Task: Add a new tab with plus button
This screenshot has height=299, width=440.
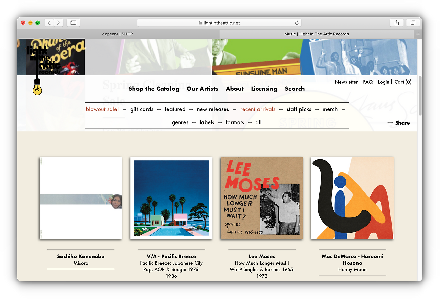Action: pos(418,34)
